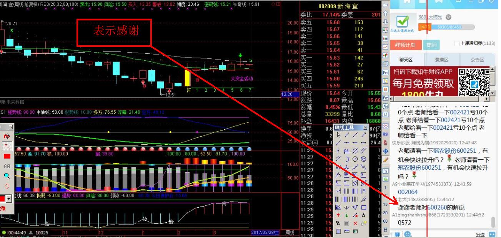This screenshot has width=501, height=238.
Task: Tick the 上课通知我 checkbox
Action: click(x=457, y=44)
